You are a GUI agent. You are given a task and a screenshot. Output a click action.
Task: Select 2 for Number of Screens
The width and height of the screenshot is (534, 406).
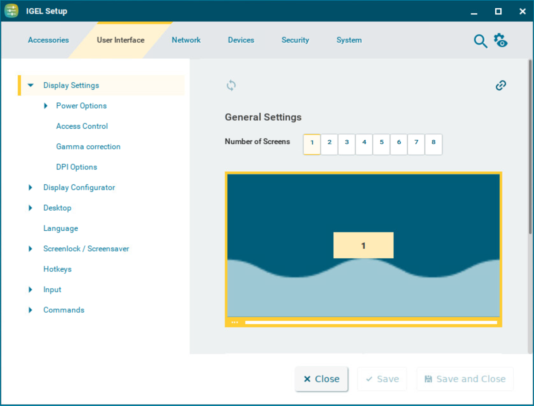coord(329,143)
